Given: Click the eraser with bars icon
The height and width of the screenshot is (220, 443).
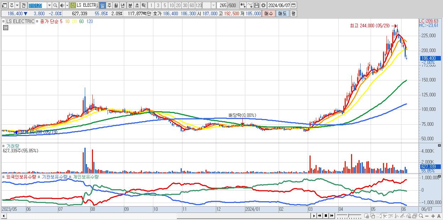Looking at the screenshot, I should click(x=409, y=216).
